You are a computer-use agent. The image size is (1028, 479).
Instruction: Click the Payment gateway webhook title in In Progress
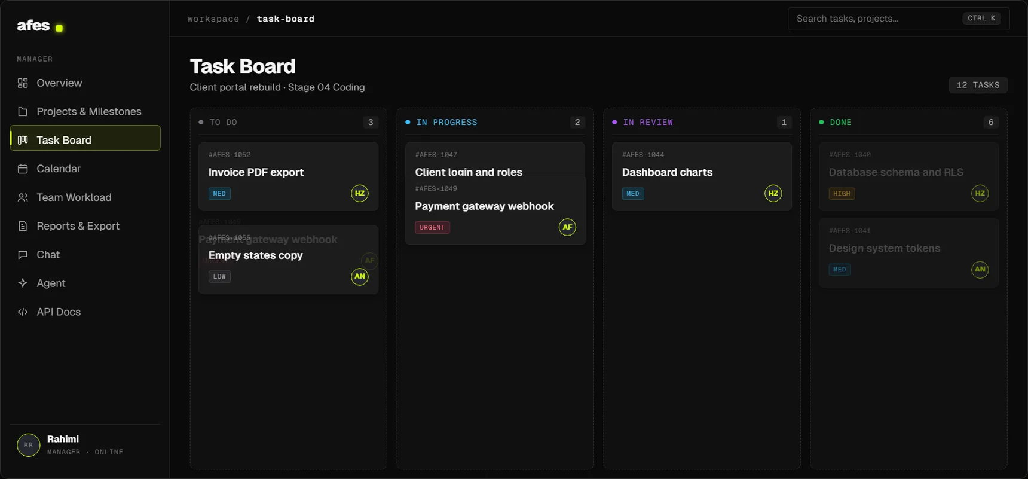[x=484, y=206]
